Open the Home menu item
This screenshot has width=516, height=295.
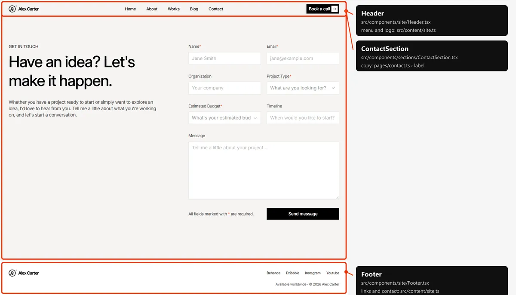pyautogui.click(x=130, y=9)
